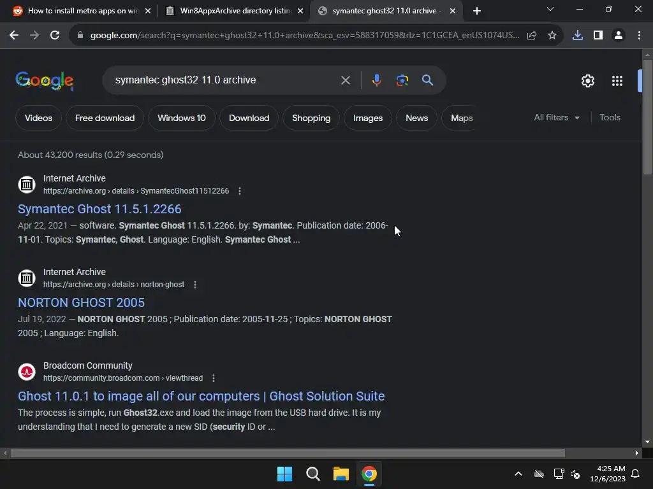Image resolution: width=653 pixels, height=489 pixels.
Task: View site information lock icon
Action: click(x=80, y=36)
